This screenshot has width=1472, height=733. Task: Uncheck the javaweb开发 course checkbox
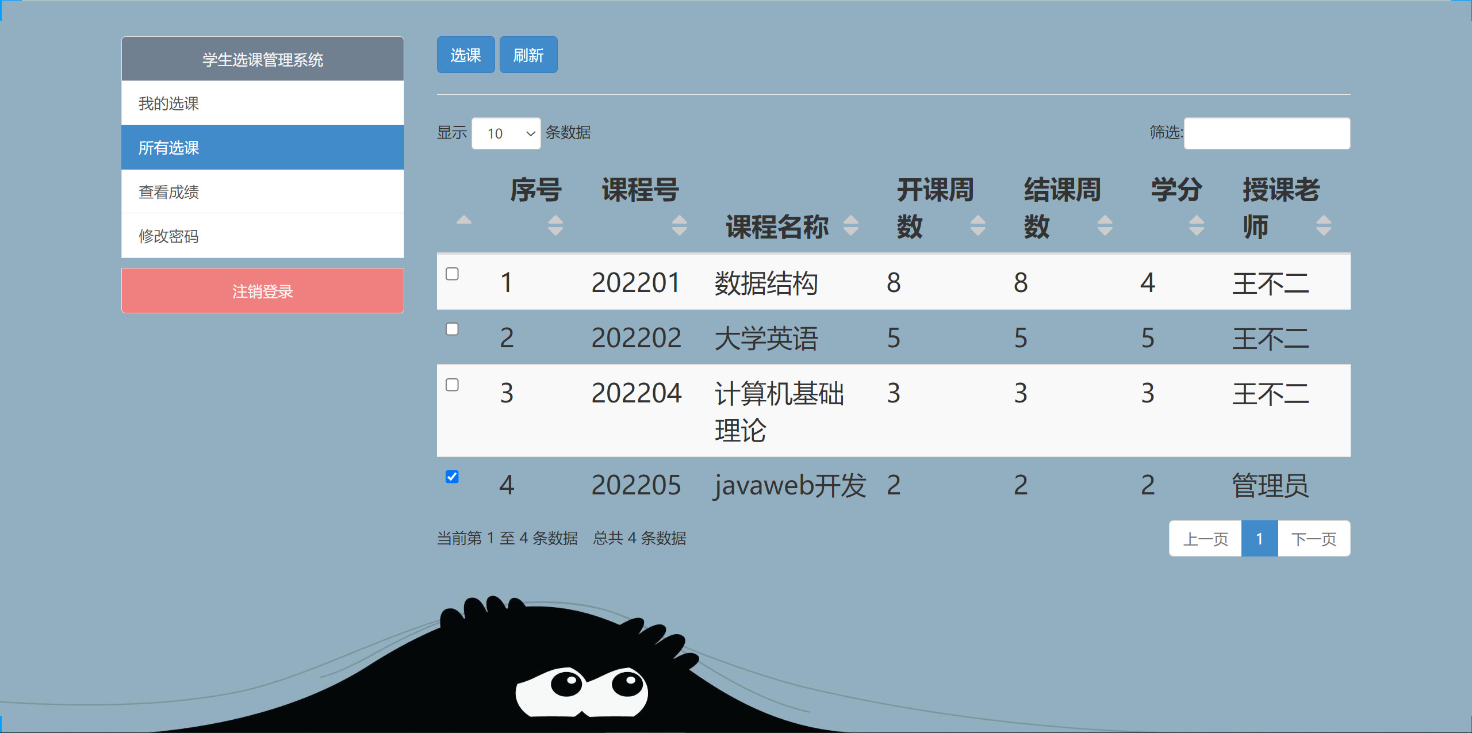tap(452, 476)
